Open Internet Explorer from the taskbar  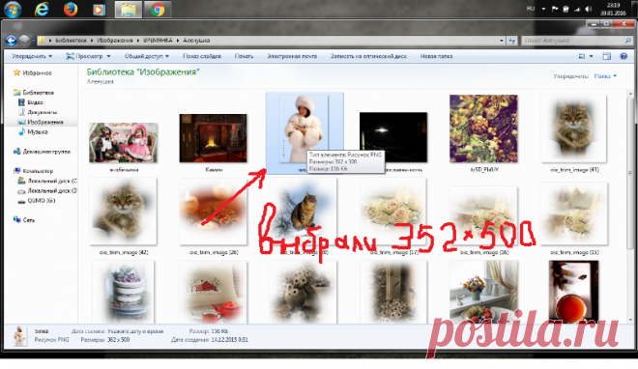pos(42,9)
